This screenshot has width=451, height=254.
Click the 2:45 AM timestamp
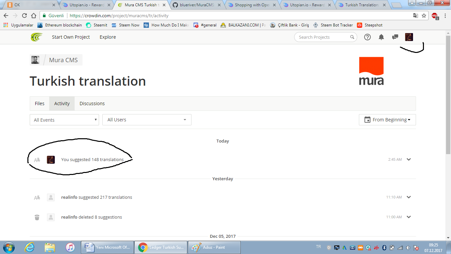point(395,159)
